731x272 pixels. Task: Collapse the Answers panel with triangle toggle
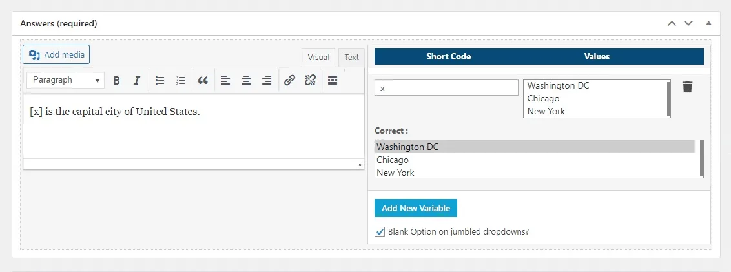[708, 23]
